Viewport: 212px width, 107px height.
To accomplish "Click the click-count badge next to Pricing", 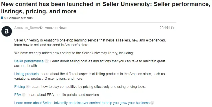I will pyautogui.click(x=27, y=87).
